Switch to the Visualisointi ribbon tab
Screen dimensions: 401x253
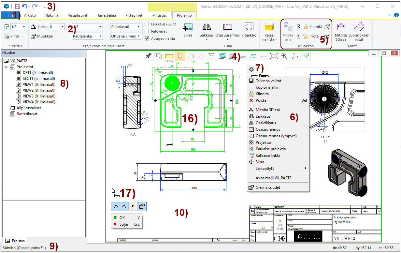pyautogui.click(x=78, y=15)
